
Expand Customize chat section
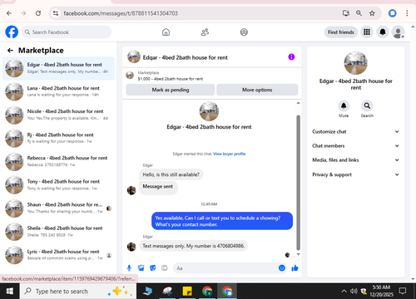tap(355, 131)
